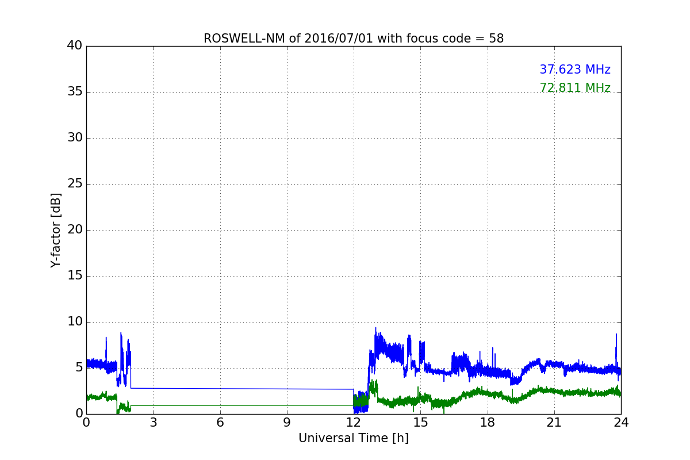Click the y-axis tick label 10
This screenshot has width=690, height=460.
click(x=75, y=322)
